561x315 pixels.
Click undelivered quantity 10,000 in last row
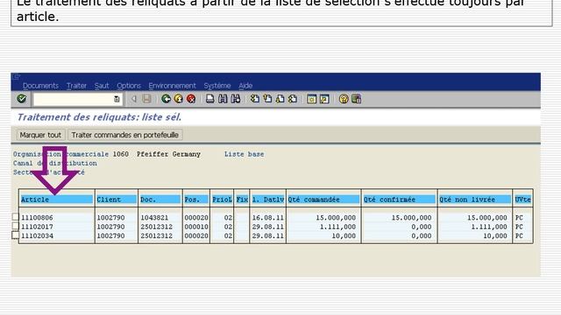tap(495, 236)
